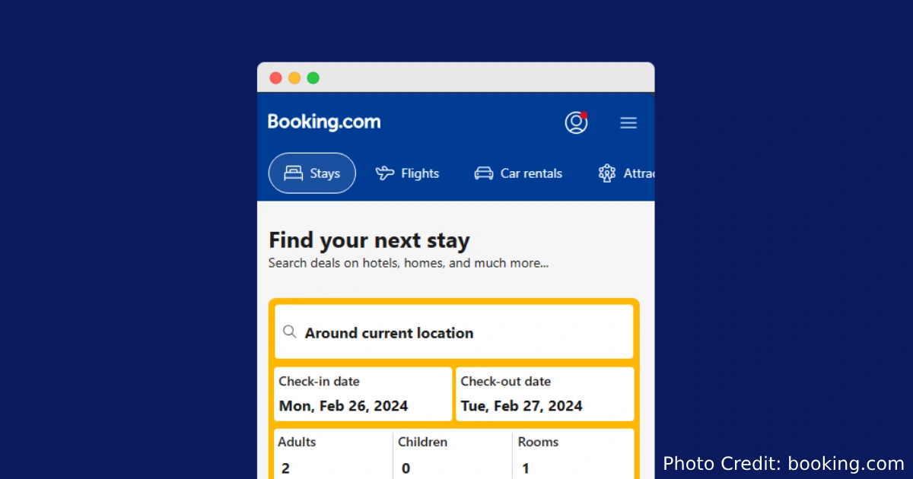Click the magnifying glass search icon

pos(289,331)
